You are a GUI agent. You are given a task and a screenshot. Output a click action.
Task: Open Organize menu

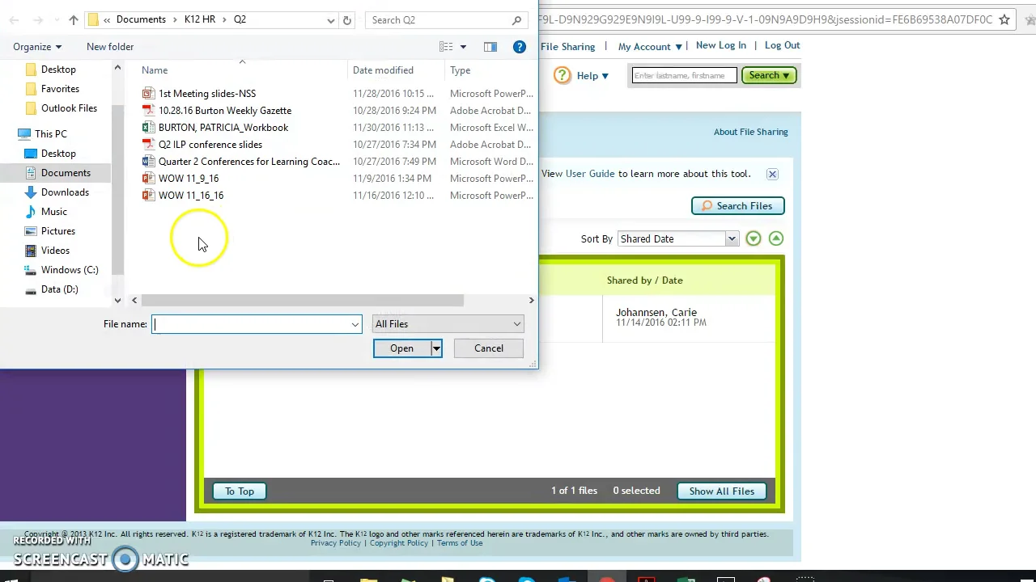(37, 47)
